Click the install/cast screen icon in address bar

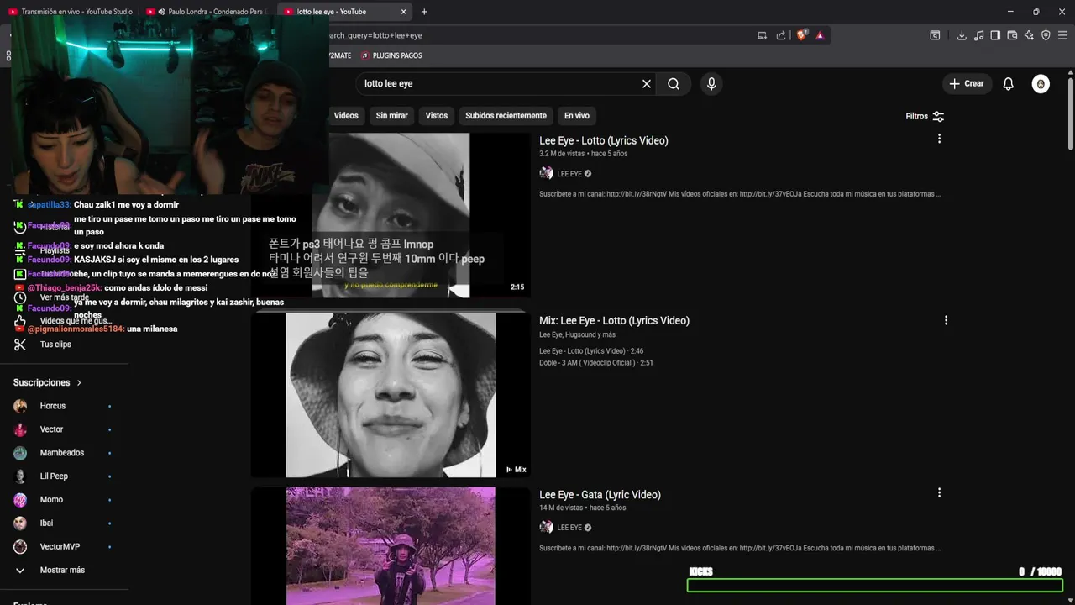pyautogui.click(x=762, y=35)
